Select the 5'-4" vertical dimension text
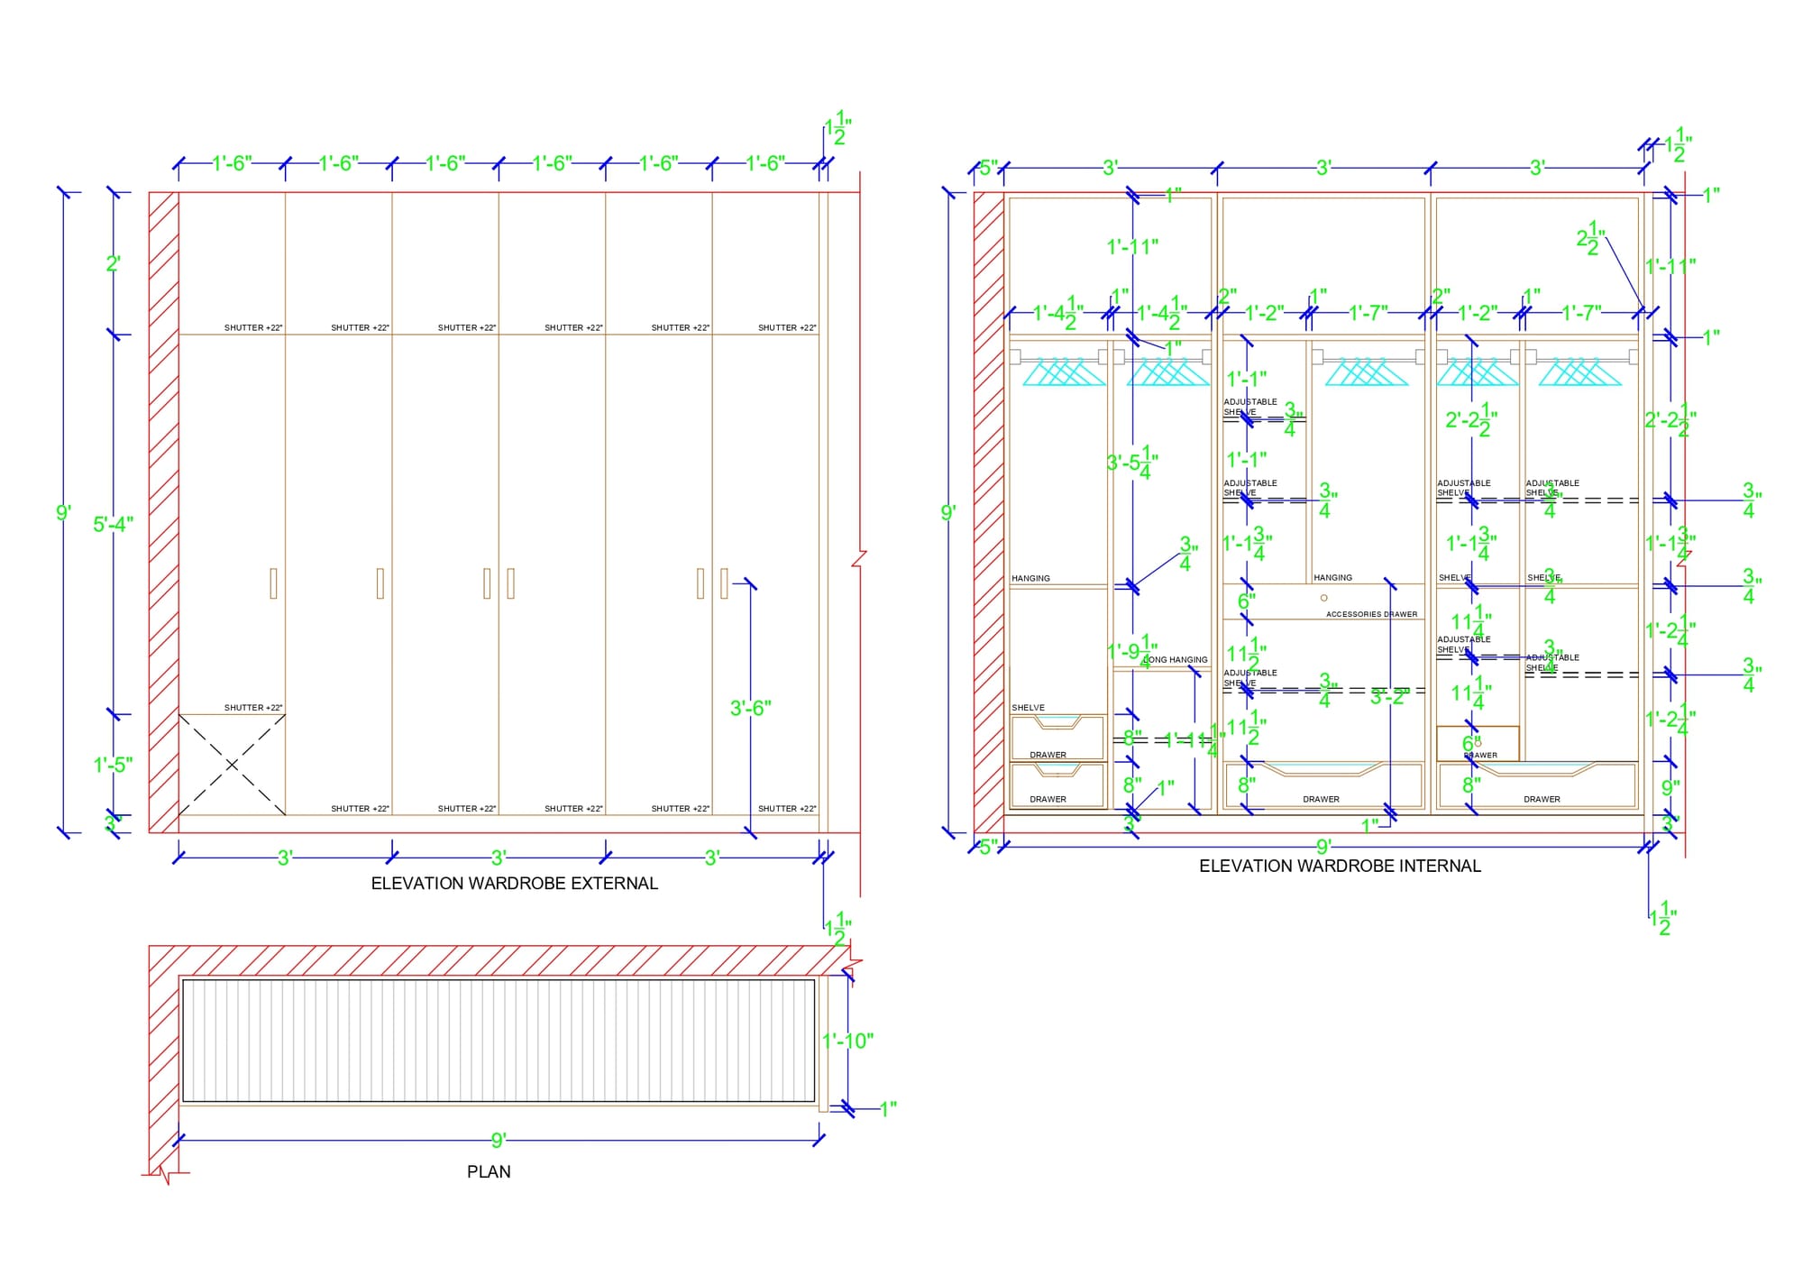This screenshot has width=1803, height=1275. coord(113,525)
